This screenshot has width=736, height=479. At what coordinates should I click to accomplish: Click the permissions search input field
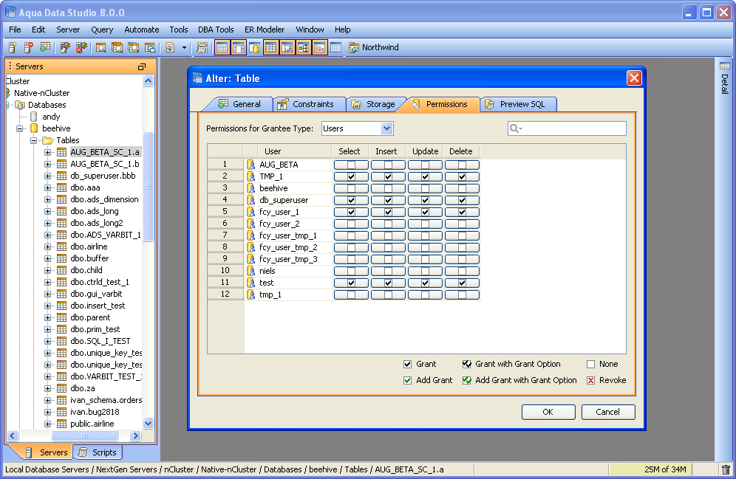(x=573, y=129)
